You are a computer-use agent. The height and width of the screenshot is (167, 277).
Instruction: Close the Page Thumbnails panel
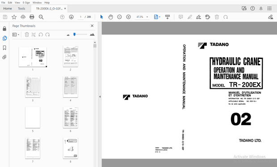[x=92, y=26]
